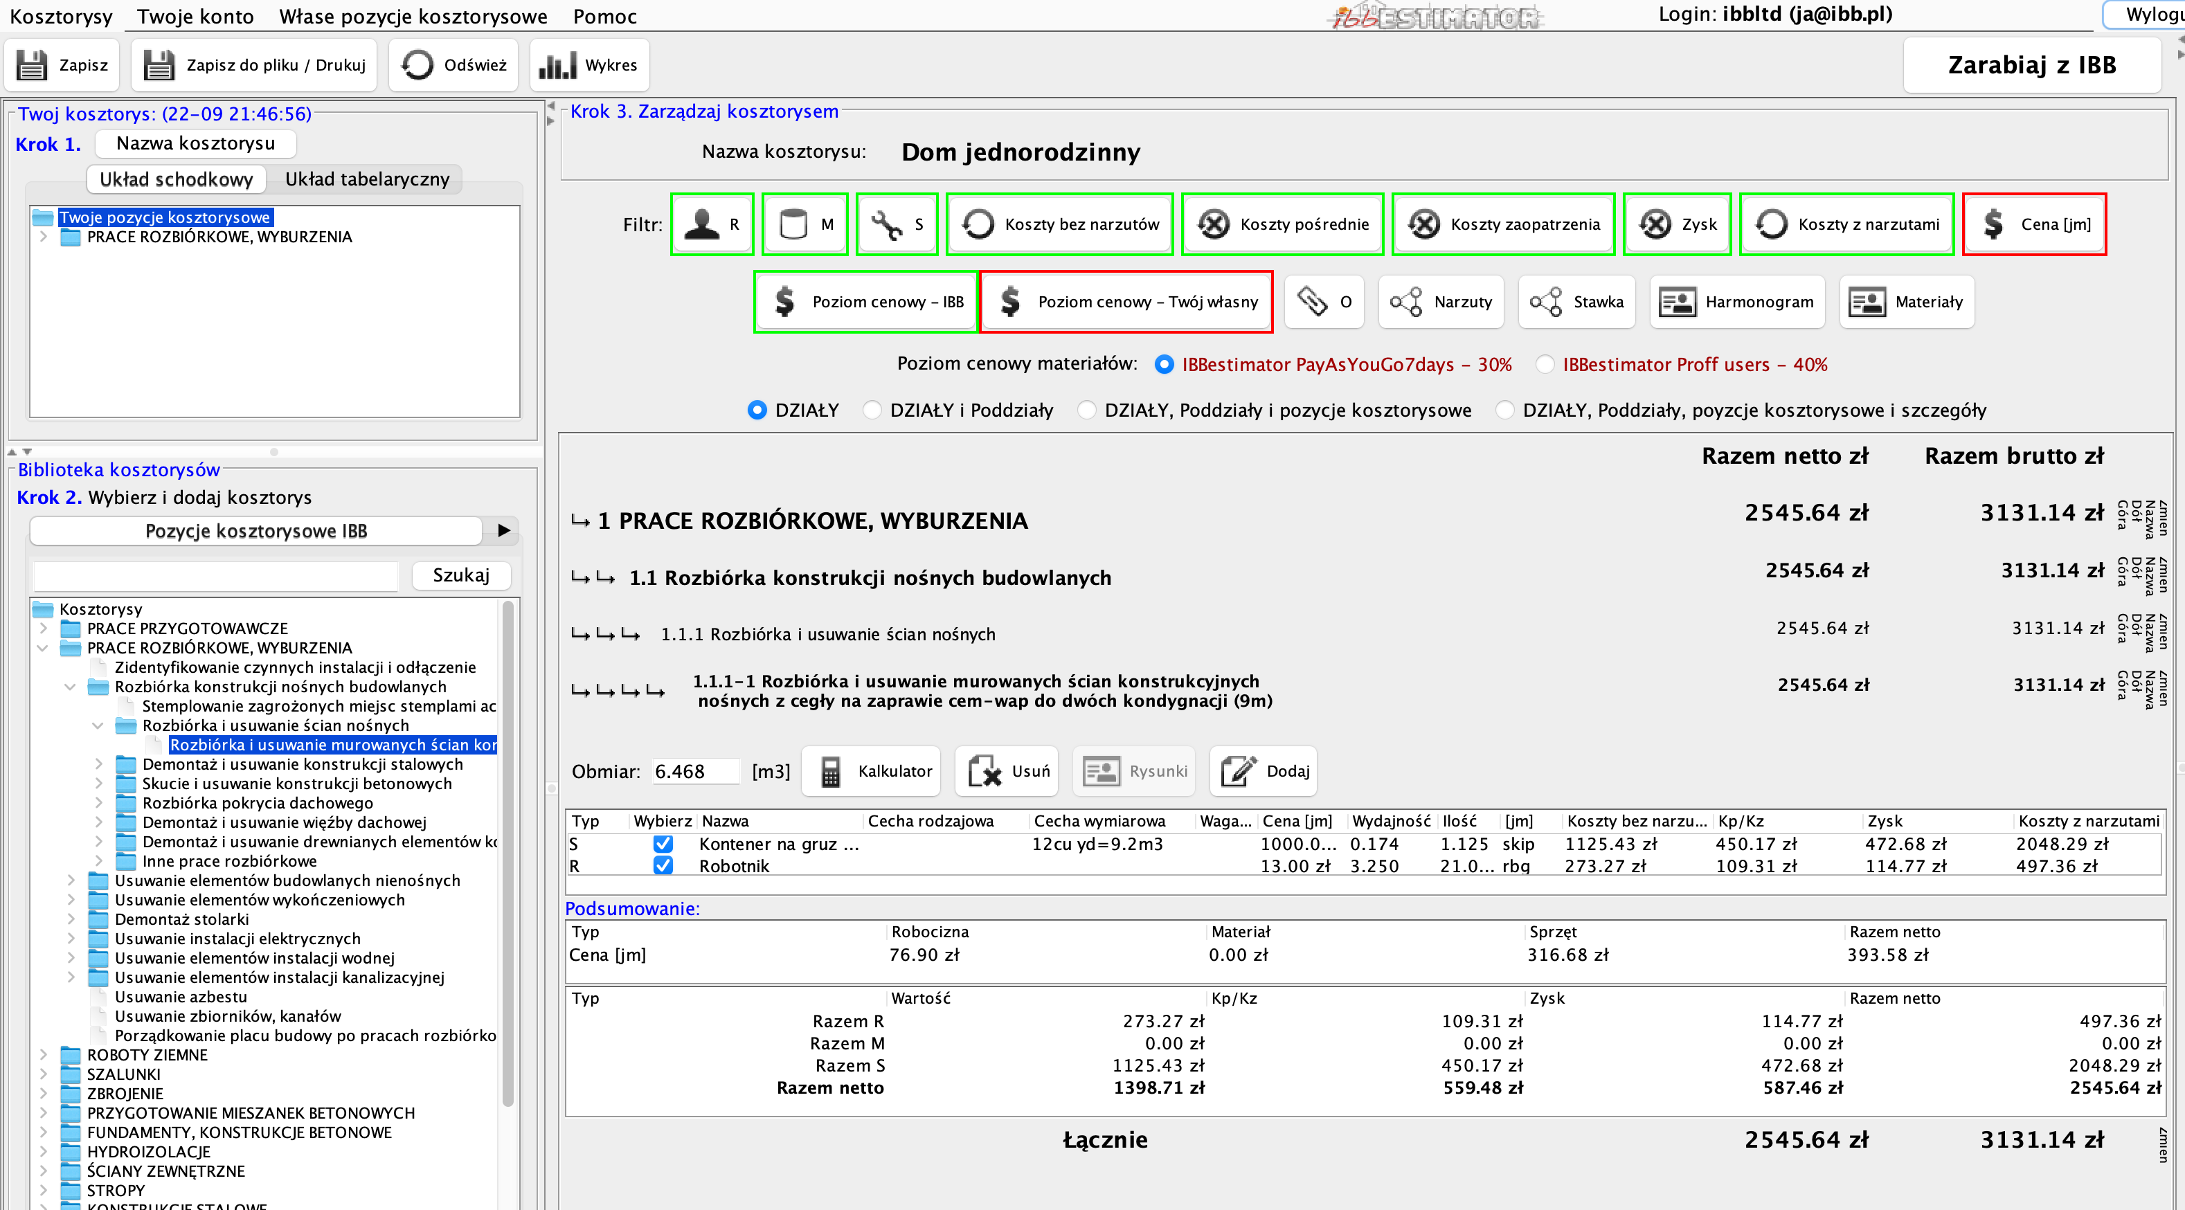The width and height of the screenshot is (2185, 1210).
Task: Click the Szukaj search button
Action: (x=460, y=575)
